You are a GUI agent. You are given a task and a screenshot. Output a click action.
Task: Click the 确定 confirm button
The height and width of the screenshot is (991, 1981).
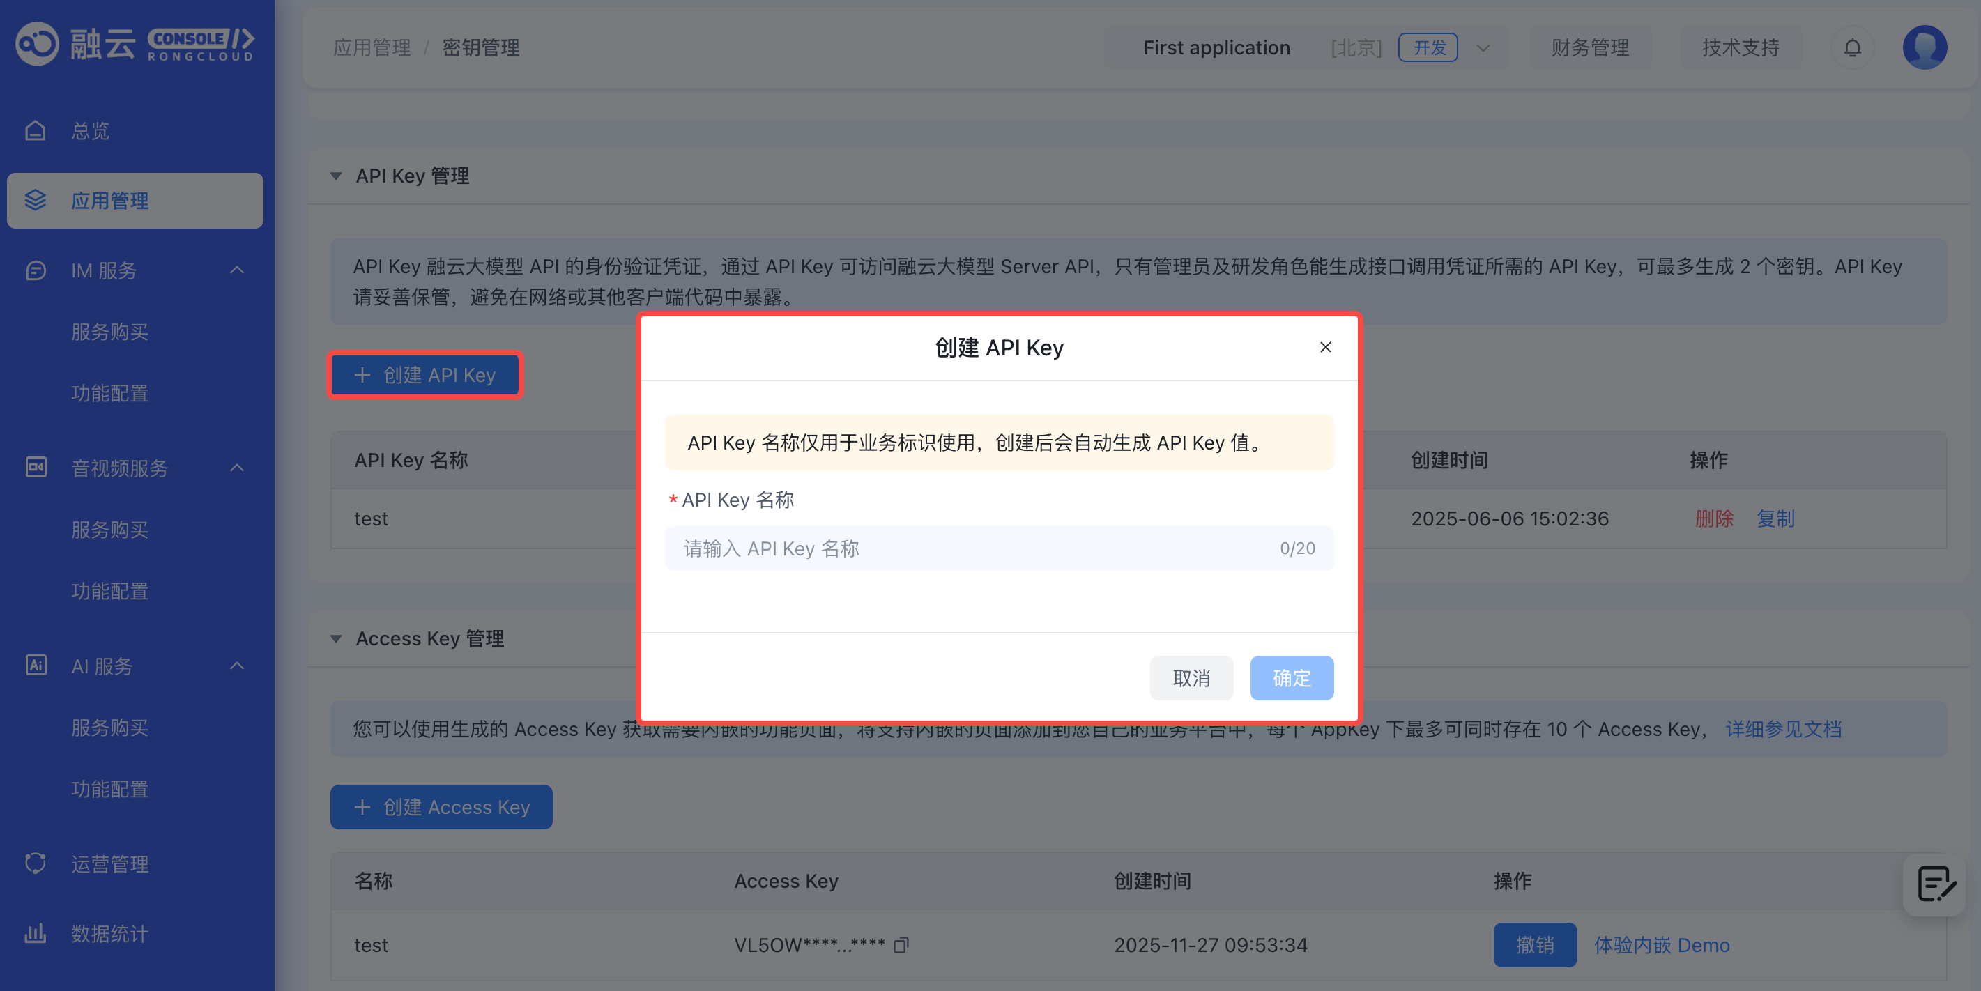pos(1291,677)
